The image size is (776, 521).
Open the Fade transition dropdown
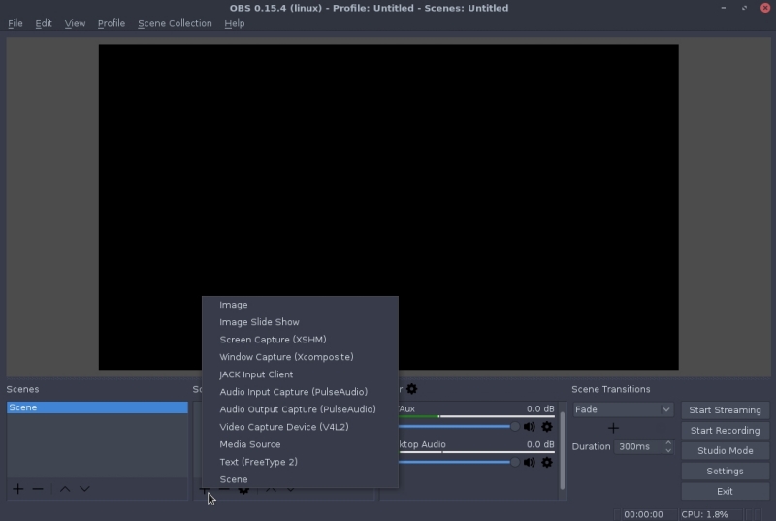(622, 409)
